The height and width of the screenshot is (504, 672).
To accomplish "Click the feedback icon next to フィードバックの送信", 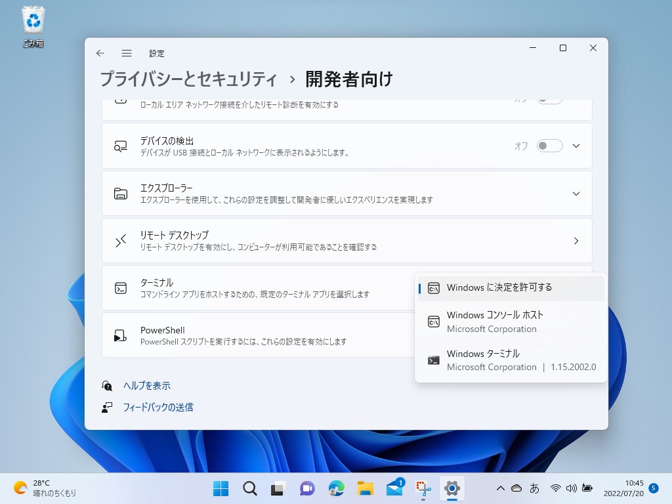I will pos(108,408).
